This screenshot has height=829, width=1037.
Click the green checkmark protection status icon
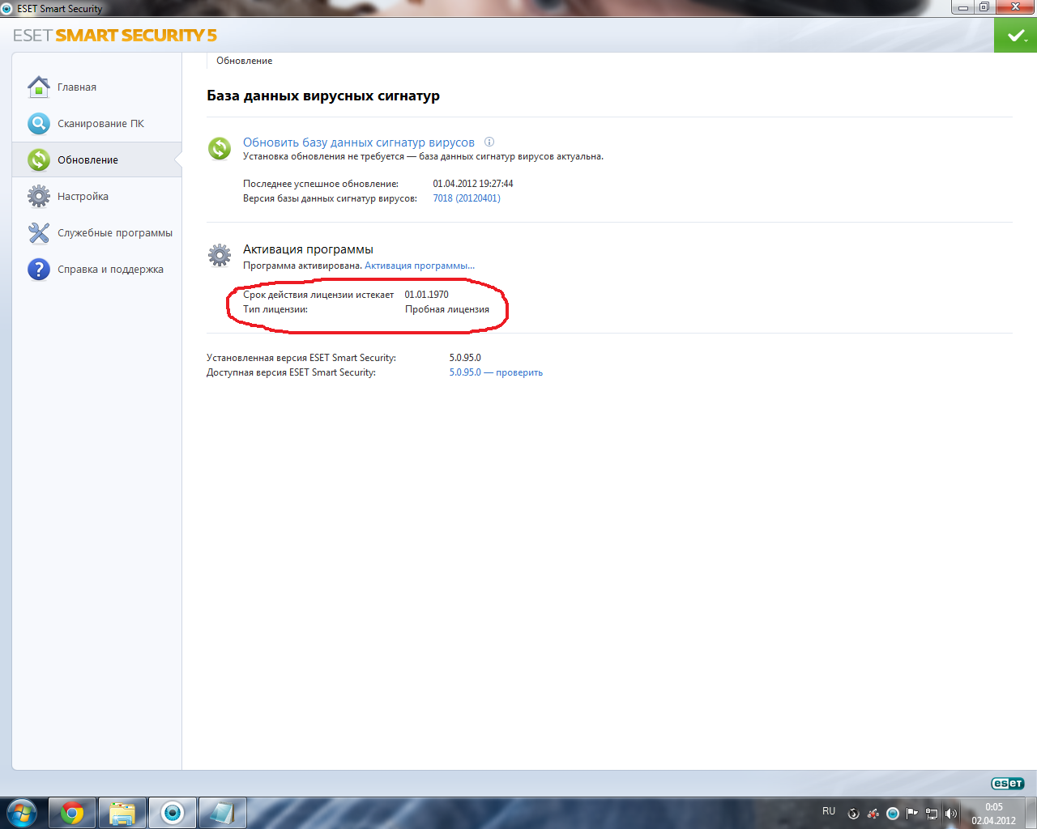pos(1015,36)
